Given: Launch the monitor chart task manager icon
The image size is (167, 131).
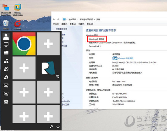Looking at the screenshot, I should click(6, 85).
